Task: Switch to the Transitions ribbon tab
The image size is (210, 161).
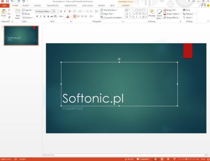Action: pyautogui.click(x=53, y=6)
